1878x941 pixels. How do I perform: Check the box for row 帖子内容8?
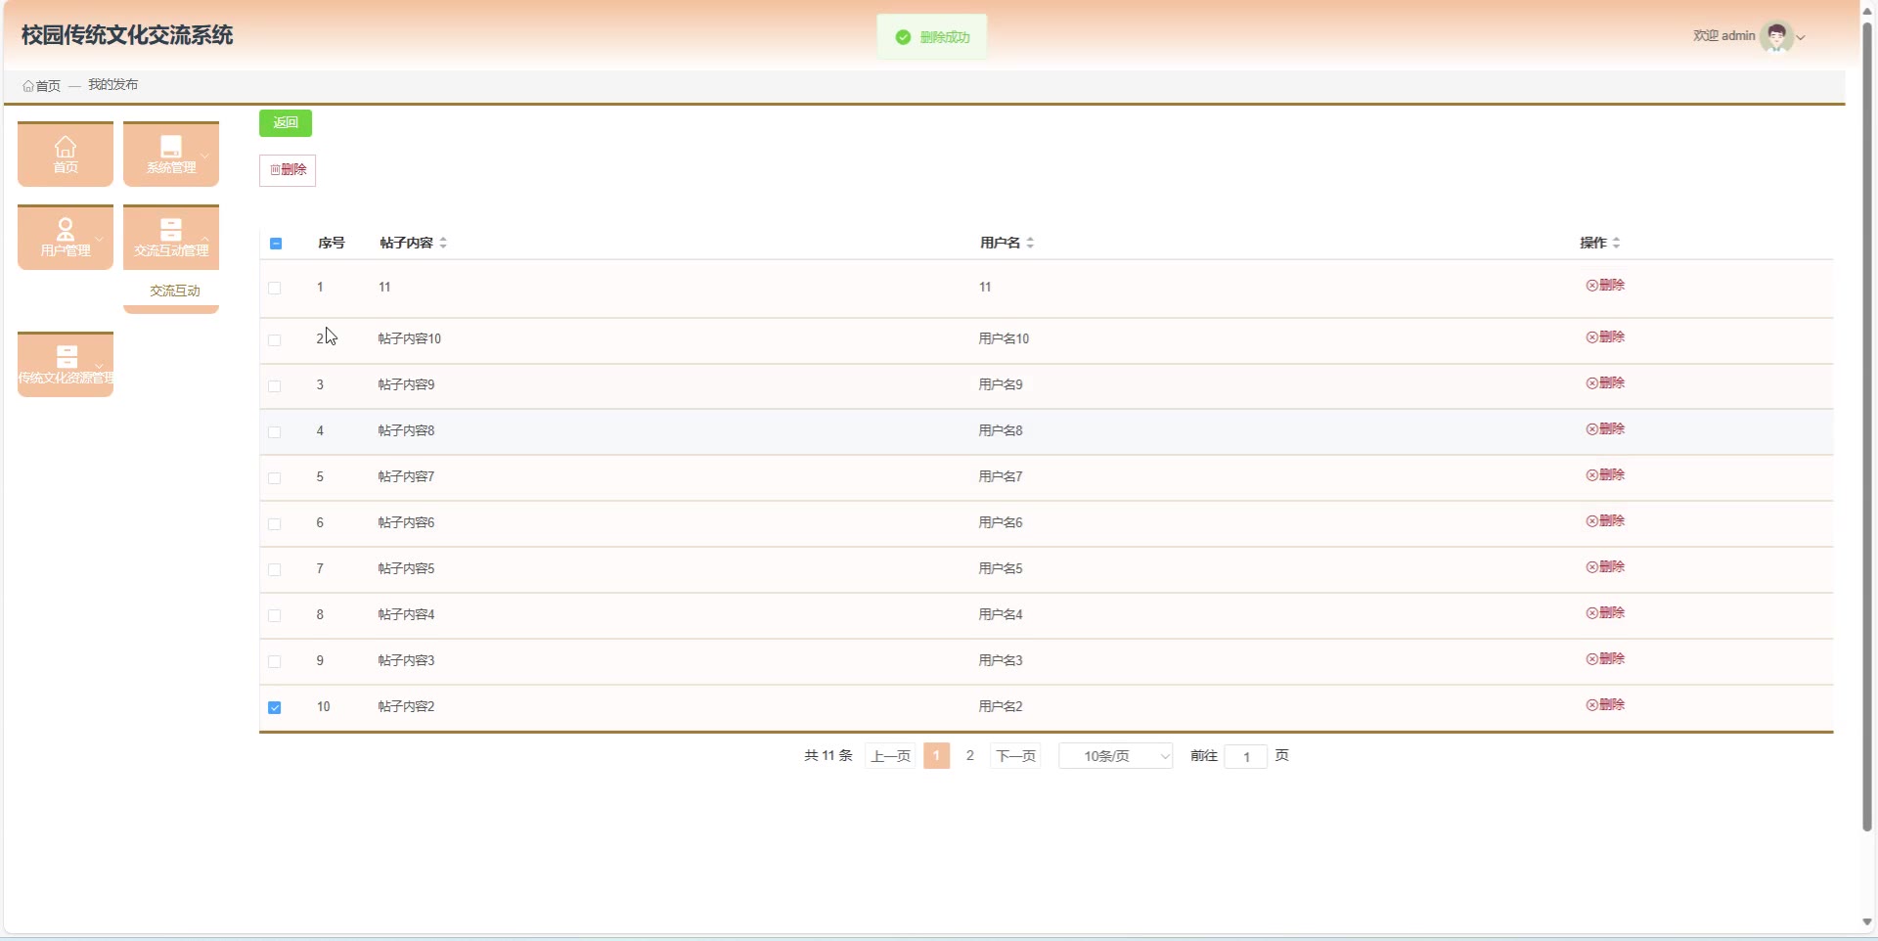point(275,432)
